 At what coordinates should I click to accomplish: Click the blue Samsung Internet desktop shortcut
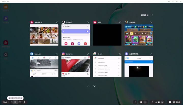coord(6,19)
